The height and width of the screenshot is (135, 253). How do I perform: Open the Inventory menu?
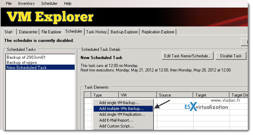pyautogui.click(x=26, y=3)
